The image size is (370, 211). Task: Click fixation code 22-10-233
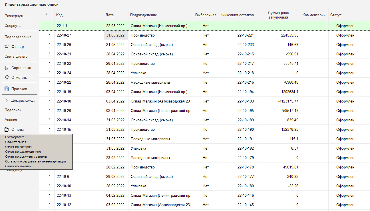click(246, 45)
